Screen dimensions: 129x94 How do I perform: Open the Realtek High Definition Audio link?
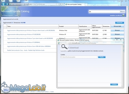point(26,50)
